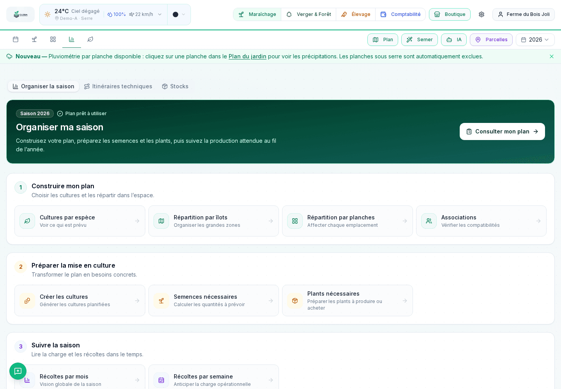Open Récoltes par mois card

coord(80,377)
